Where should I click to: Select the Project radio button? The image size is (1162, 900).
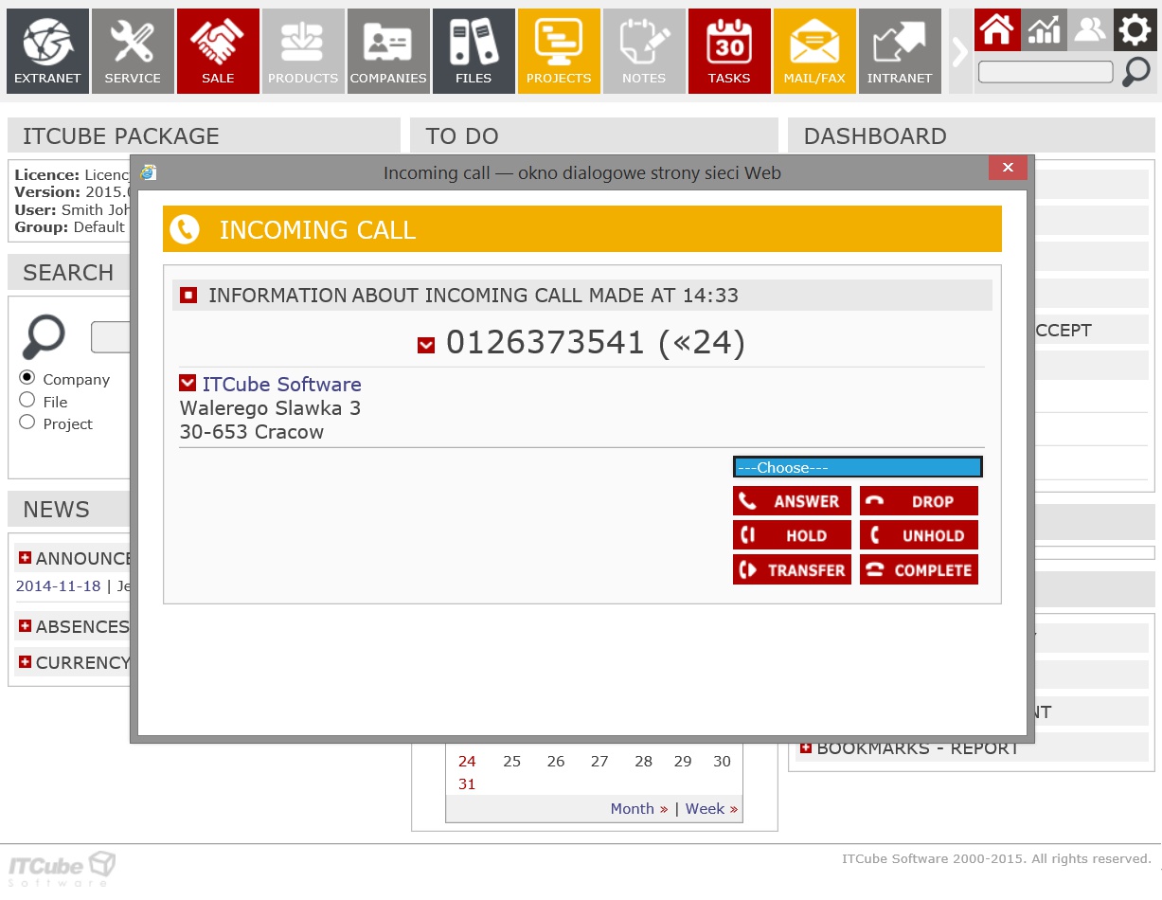pyautogui.click(x=27, y=422)
